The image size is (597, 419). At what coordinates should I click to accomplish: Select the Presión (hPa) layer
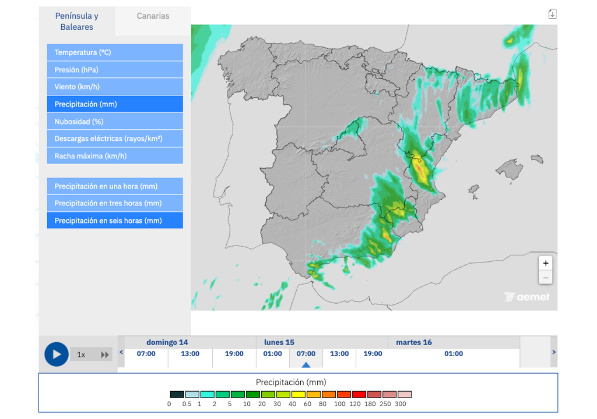[x=115, y=70]
